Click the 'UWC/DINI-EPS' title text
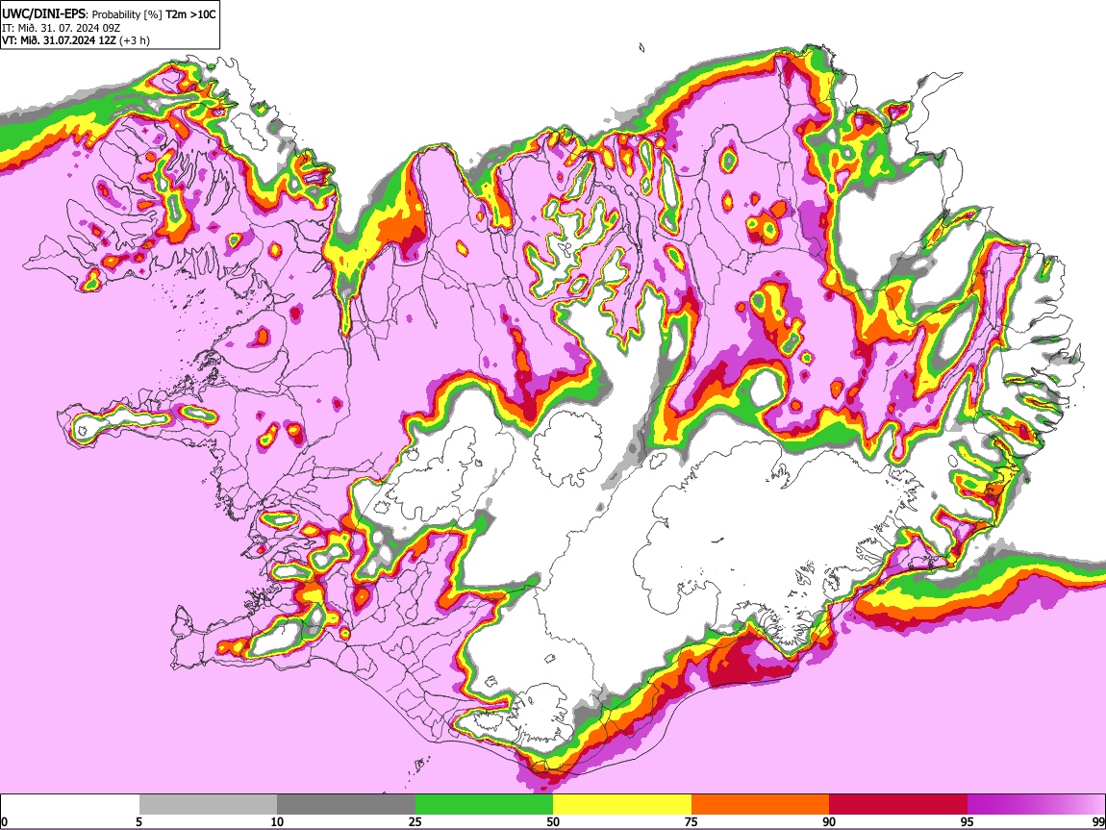 45,14
